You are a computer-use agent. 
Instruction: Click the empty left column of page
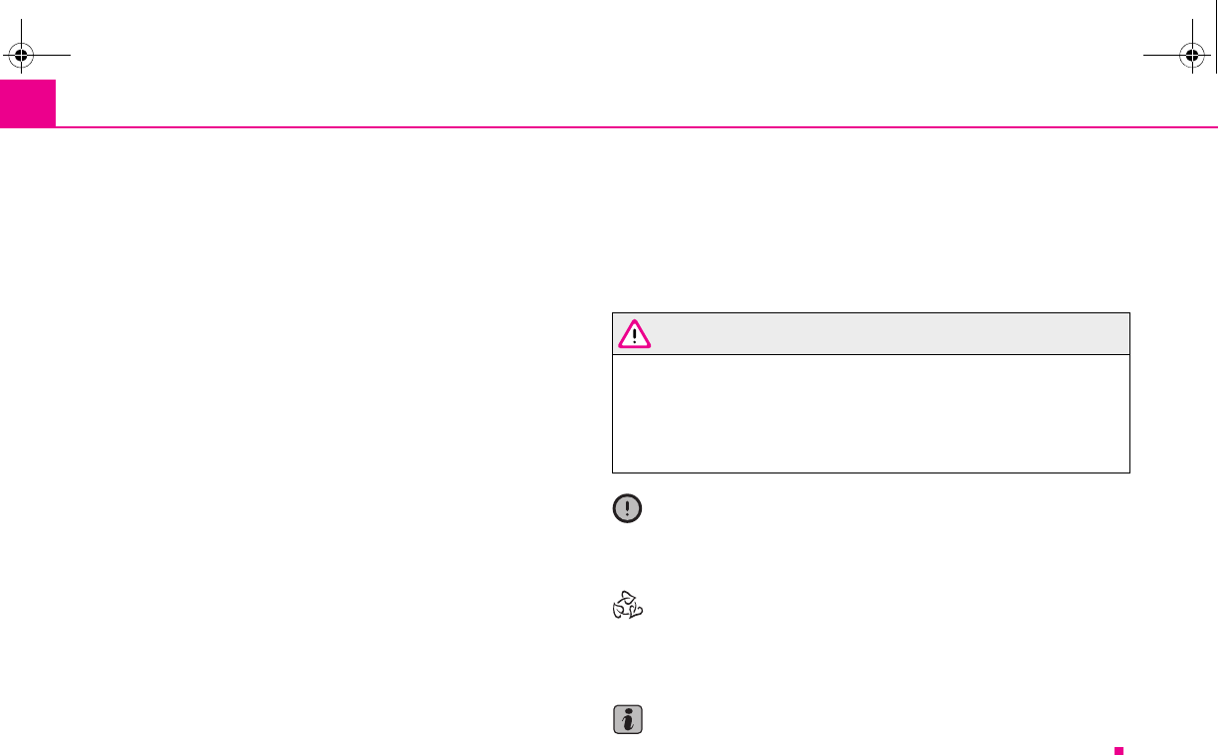pos(299,438)
